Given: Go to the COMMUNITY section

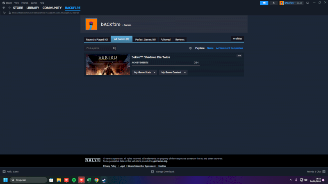Looking at the screenshot, I should pyautogui.click(x=52, y=8).
